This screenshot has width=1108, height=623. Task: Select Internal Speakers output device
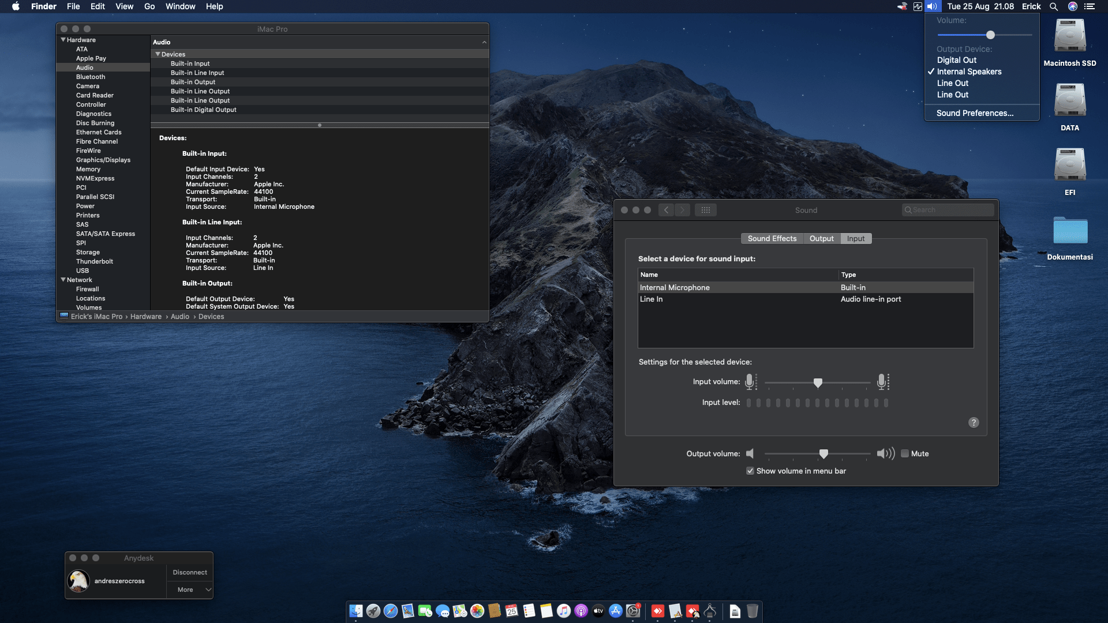[969, 72]
